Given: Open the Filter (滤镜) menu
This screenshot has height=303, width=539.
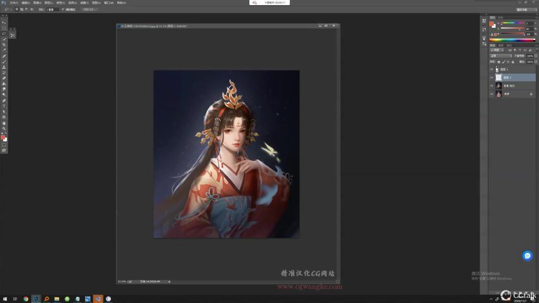Looking at the screenshot, I should [x=84, y=3].
